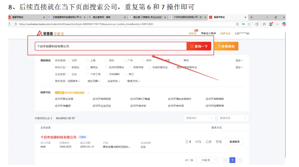Switch to the 爱企查官网 - 搜索 tab
Image resolution: width=299 pixels, height=167 pixels.
coord(107,17)
